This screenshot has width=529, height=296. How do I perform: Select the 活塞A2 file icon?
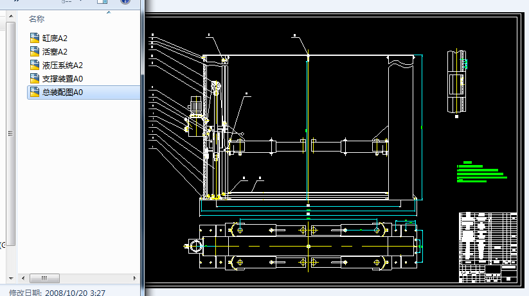coord(35,51)
